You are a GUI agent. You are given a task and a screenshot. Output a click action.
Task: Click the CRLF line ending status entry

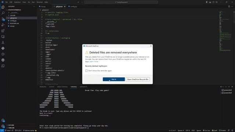pyautogui.click(x=193, y=131)
